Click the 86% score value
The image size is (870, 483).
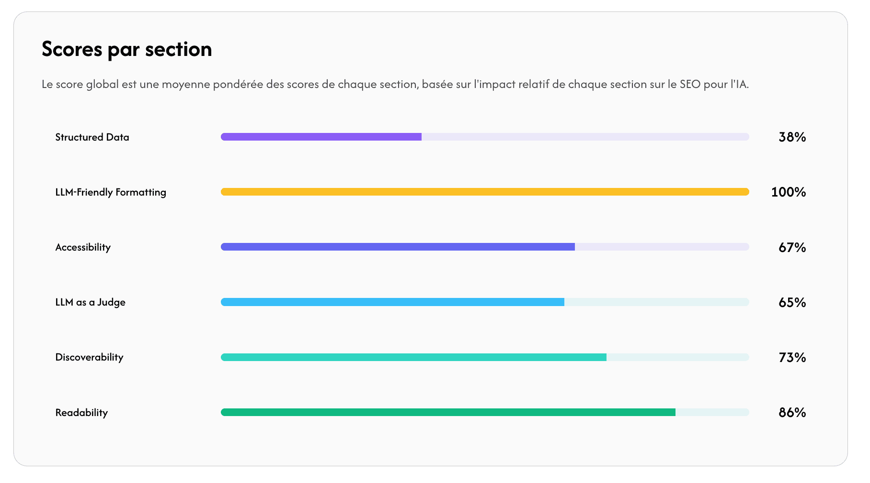coord(792,412)
